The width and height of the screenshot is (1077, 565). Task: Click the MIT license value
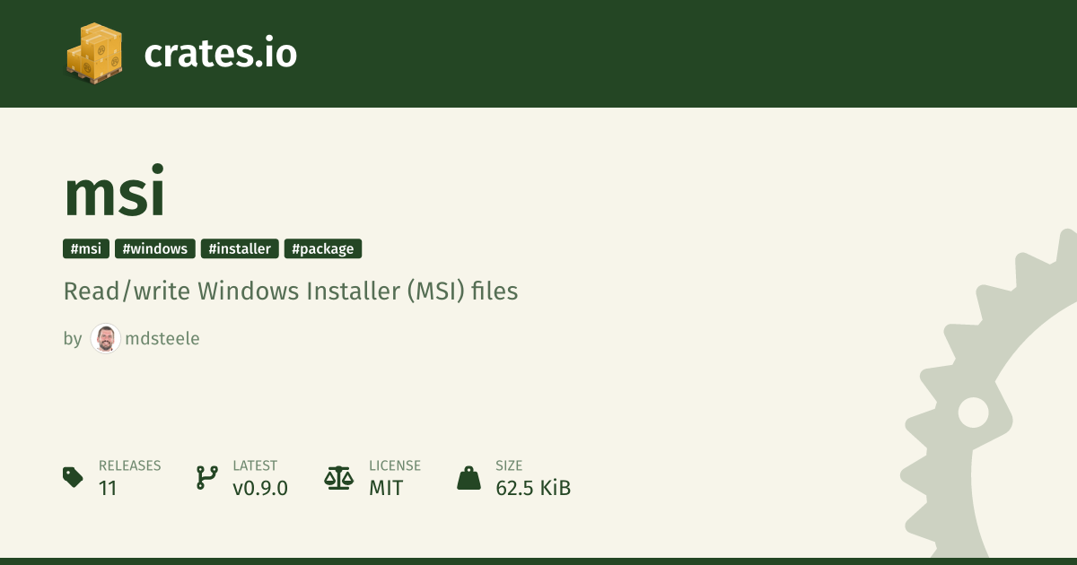[386, 489]
